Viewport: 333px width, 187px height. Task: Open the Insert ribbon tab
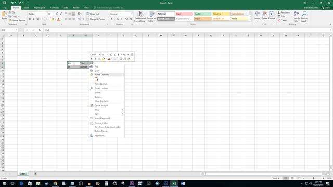click(27, 8)
